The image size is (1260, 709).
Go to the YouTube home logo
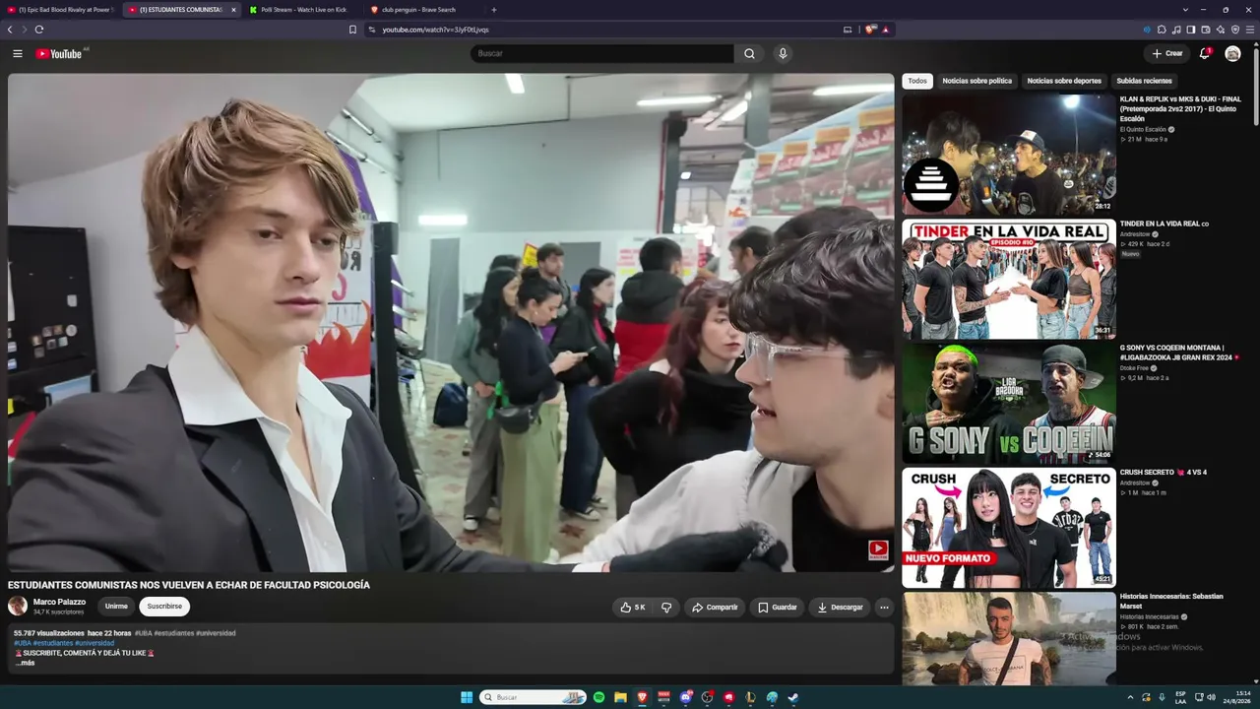click(59, 53)
